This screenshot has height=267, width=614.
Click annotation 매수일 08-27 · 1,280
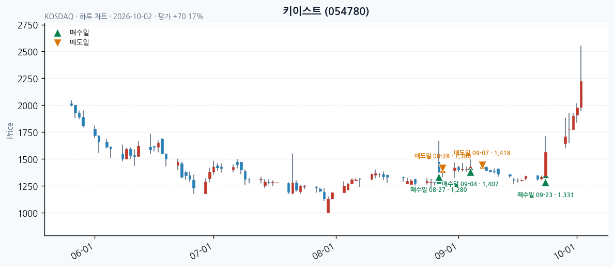click(439, 190)
